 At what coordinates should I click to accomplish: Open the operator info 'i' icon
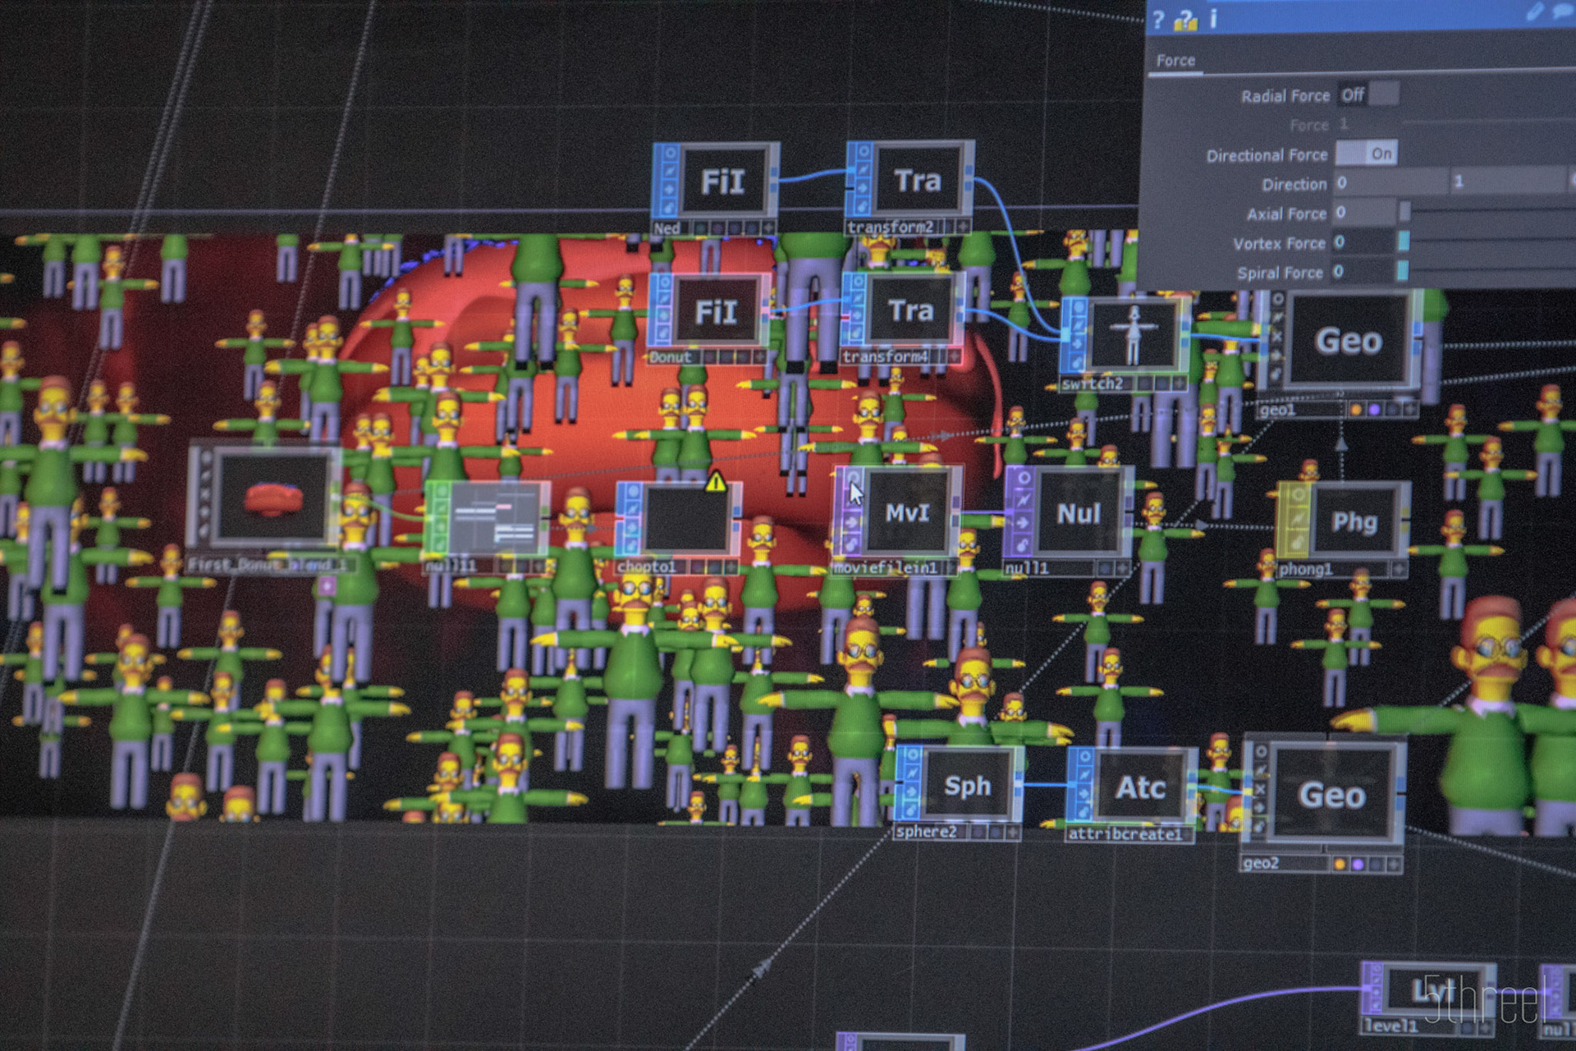point(1214,19)
